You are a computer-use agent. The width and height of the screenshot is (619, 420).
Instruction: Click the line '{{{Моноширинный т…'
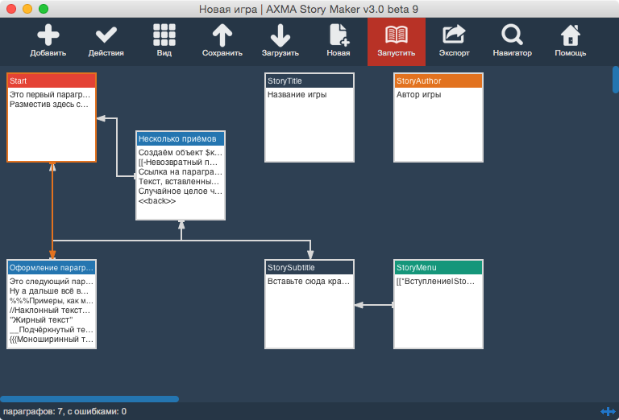(52, 340)
